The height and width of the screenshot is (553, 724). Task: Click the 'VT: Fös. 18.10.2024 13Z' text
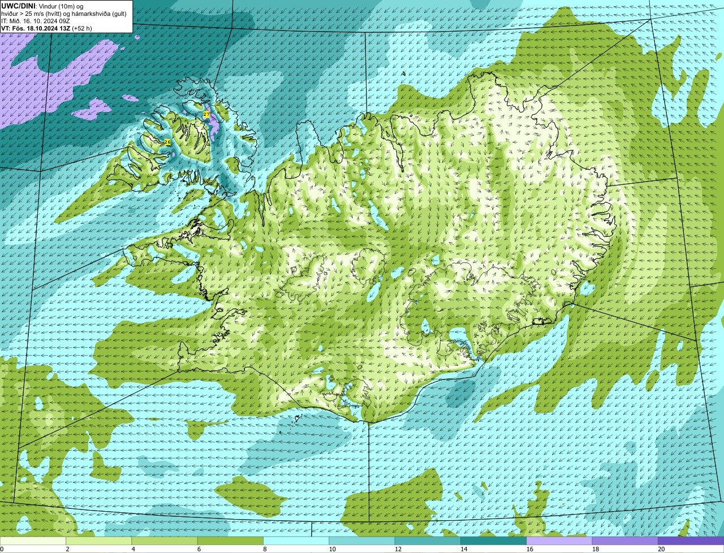35,28
